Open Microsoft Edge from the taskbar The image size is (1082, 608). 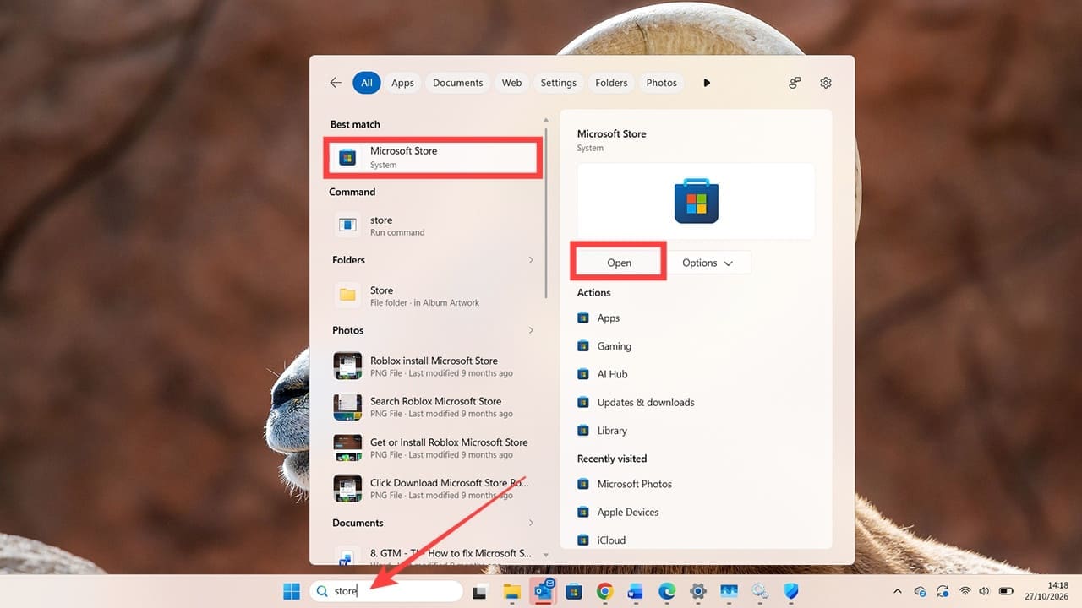(x=667, y=591)
